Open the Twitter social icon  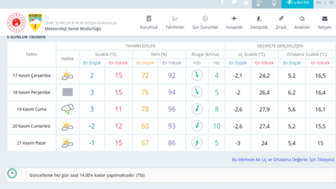click(234, 2)
